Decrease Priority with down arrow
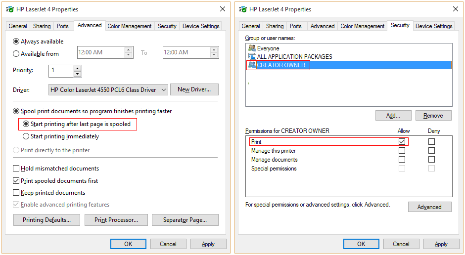 [77, 74]
